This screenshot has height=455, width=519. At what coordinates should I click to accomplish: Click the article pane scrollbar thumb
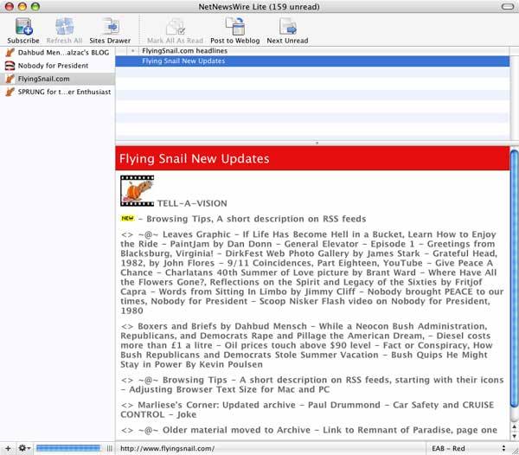click(x=514, y=279)
